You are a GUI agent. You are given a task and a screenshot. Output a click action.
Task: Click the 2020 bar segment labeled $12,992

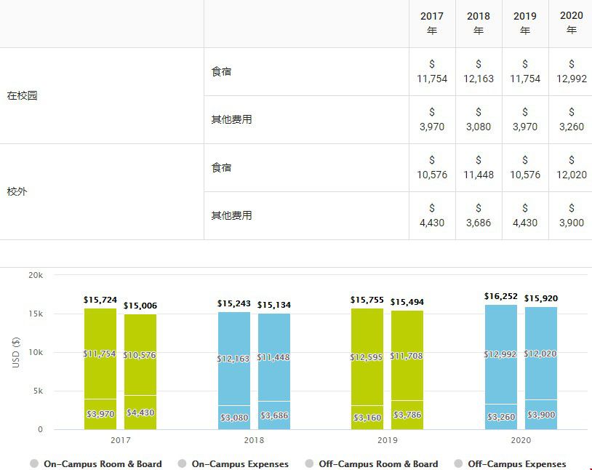(501, 354)
